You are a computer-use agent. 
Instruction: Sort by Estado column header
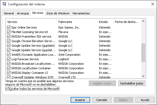[x=105, y=22]
